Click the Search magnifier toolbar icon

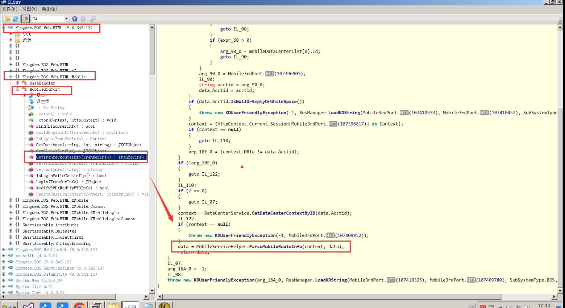[93, 19]
